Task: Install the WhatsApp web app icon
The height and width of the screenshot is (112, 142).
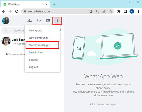Action: click(91, 11)
